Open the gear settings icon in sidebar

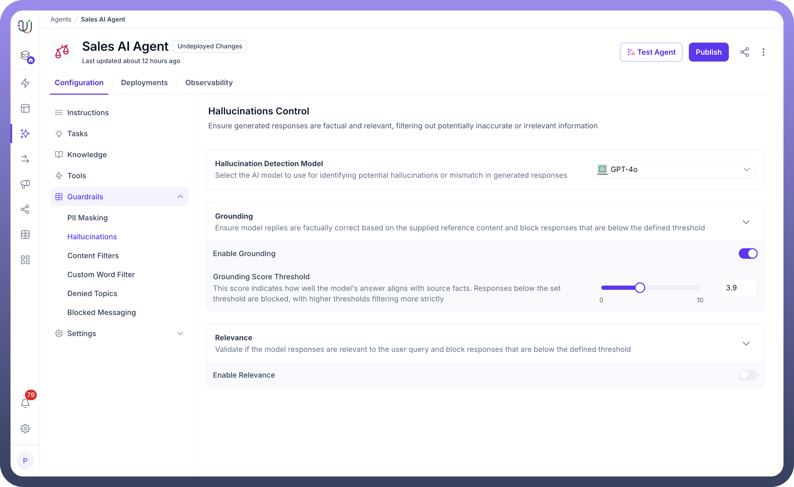tap(25, 428)
